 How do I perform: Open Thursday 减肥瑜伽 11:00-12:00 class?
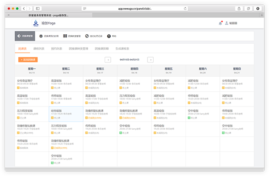click(x=134, y=84)
